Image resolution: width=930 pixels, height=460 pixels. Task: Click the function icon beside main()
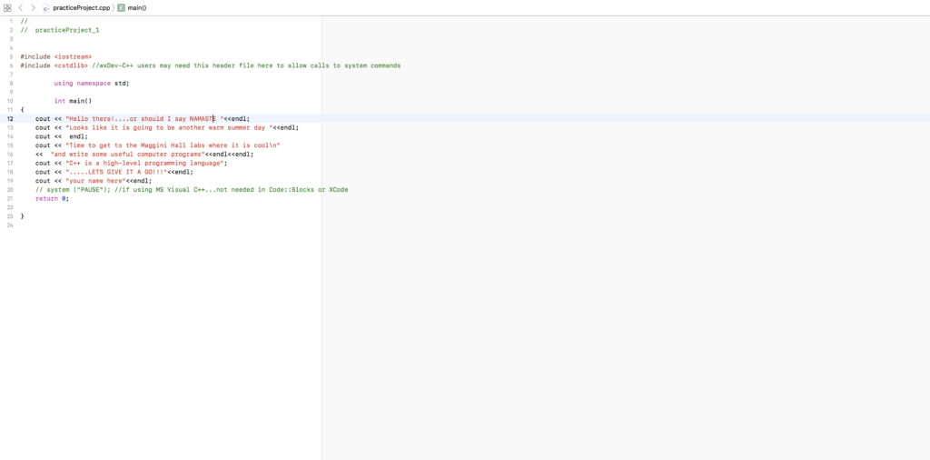(121, 7)
